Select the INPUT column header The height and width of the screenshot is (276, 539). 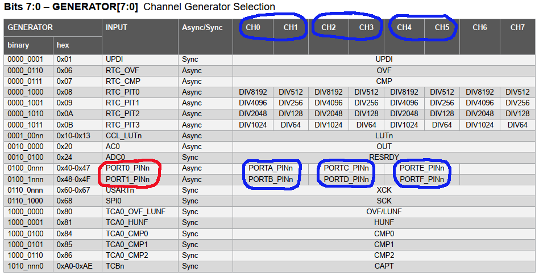(x=140, y=36)
